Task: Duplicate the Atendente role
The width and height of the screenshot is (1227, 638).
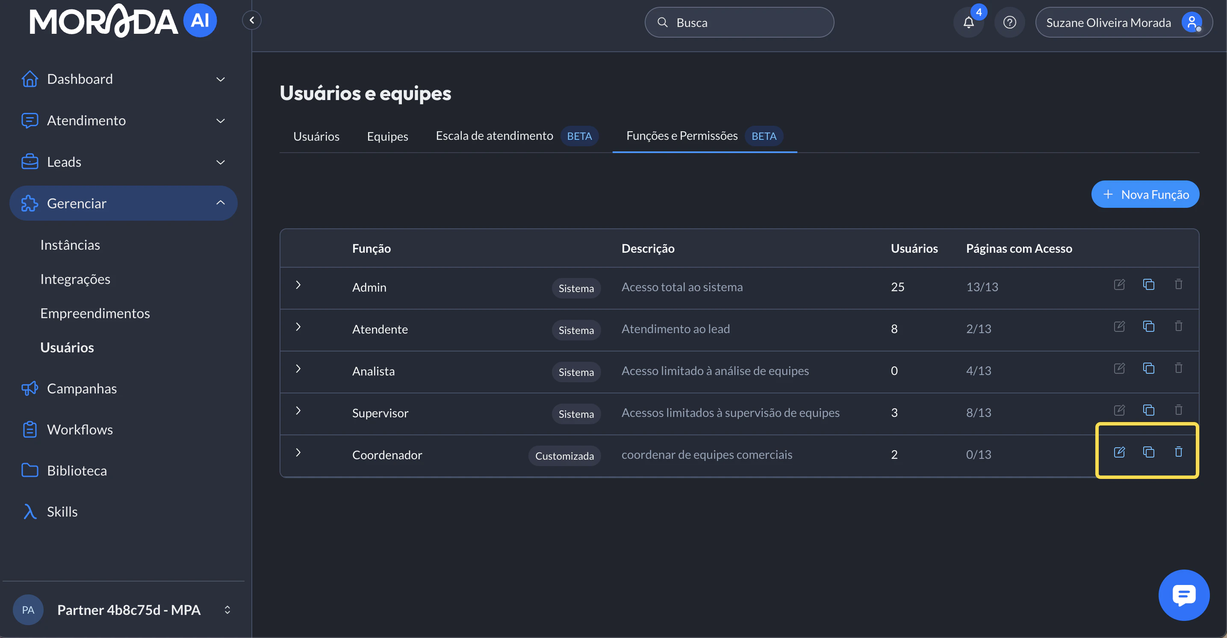Action: (x=1148, y=326)
